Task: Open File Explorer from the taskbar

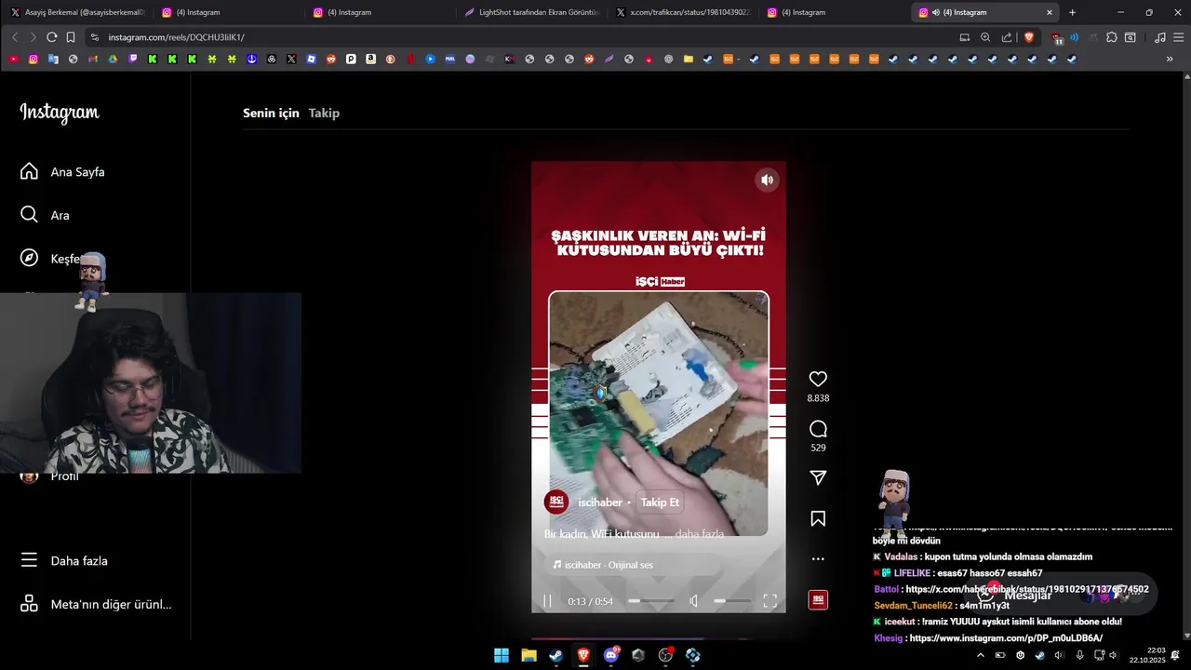Action: (x=529, y=655)
